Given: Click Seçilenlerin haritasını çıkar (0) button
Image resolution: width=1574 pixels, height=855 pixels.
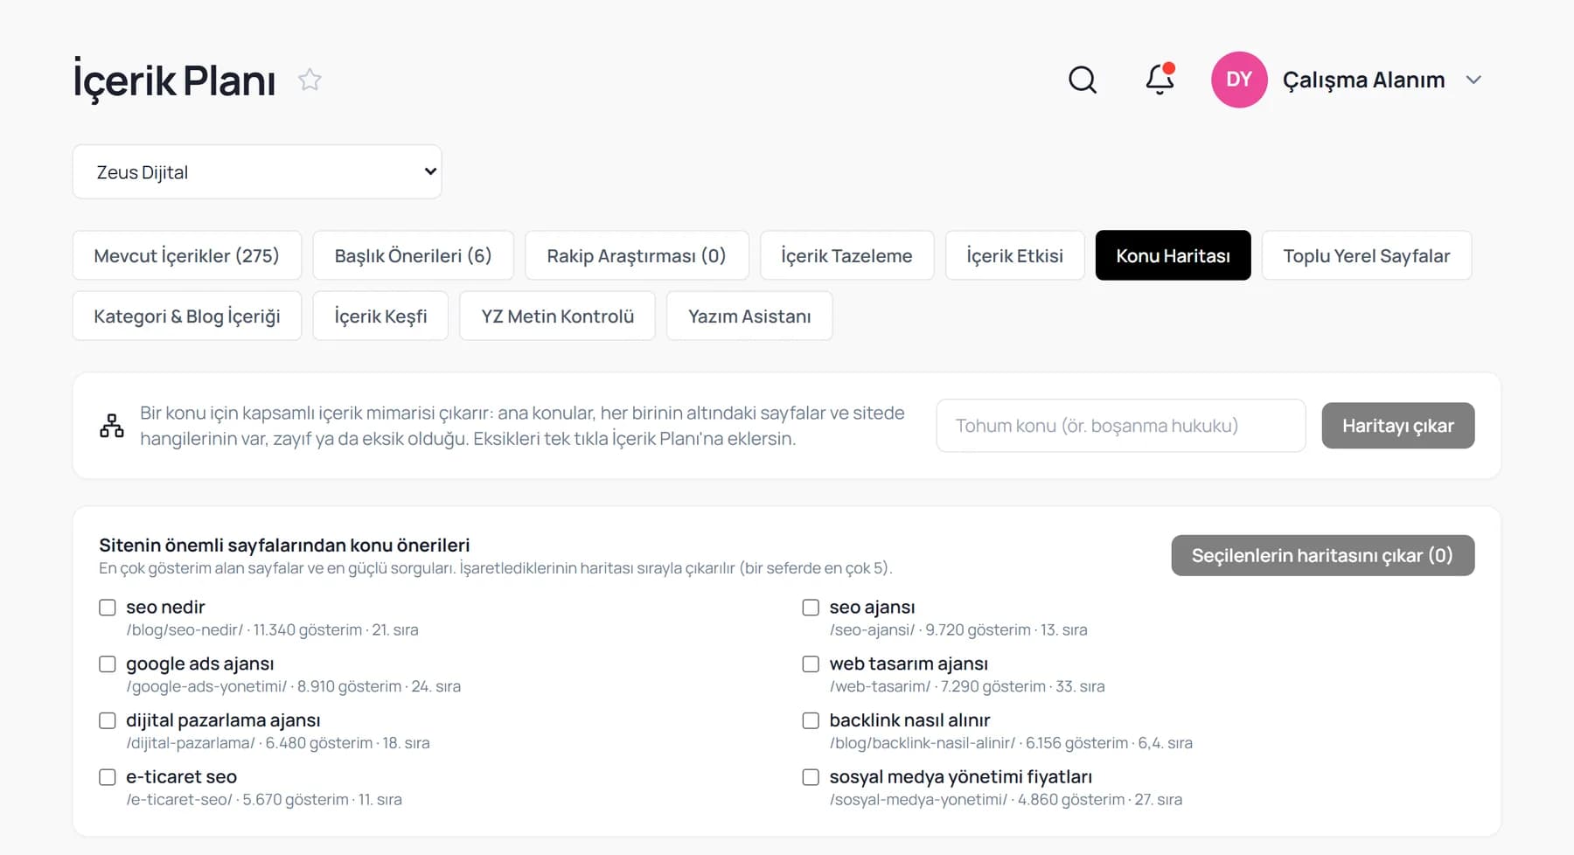Looking at the screenshot, I should tap(1323, 555).
